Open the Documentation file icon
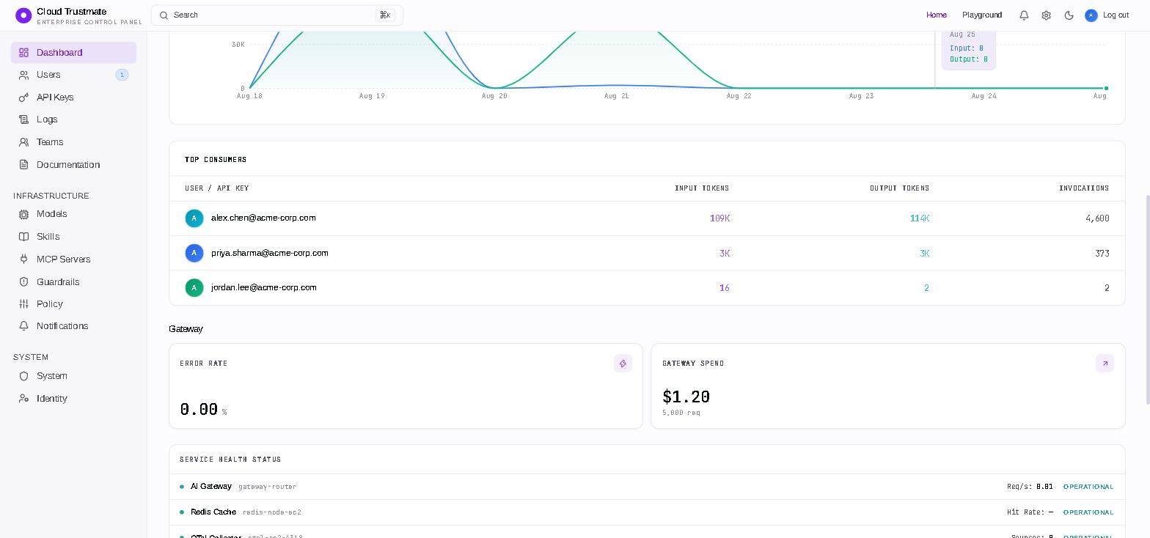 click(x=23, y=165)
